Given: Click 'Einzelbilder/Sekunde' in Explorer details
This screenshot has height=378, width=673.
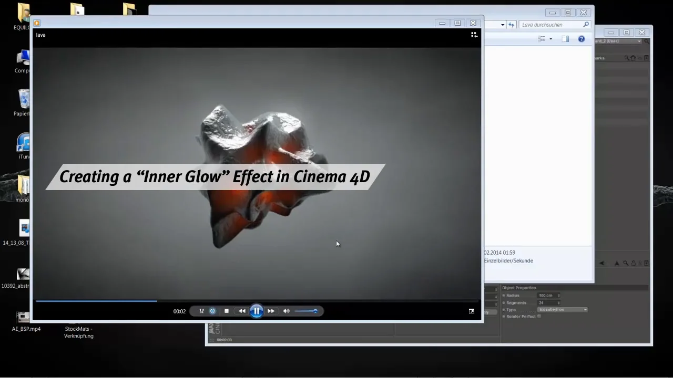Looking at the screenshot, I should coord(508,261).
